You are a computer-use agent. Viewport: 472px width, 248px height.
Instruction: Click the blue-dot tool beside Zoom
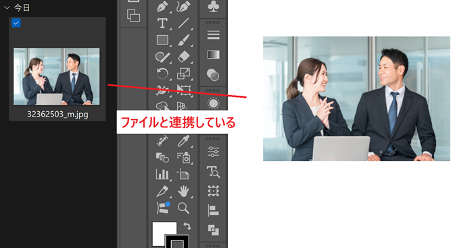click(163, 208)
